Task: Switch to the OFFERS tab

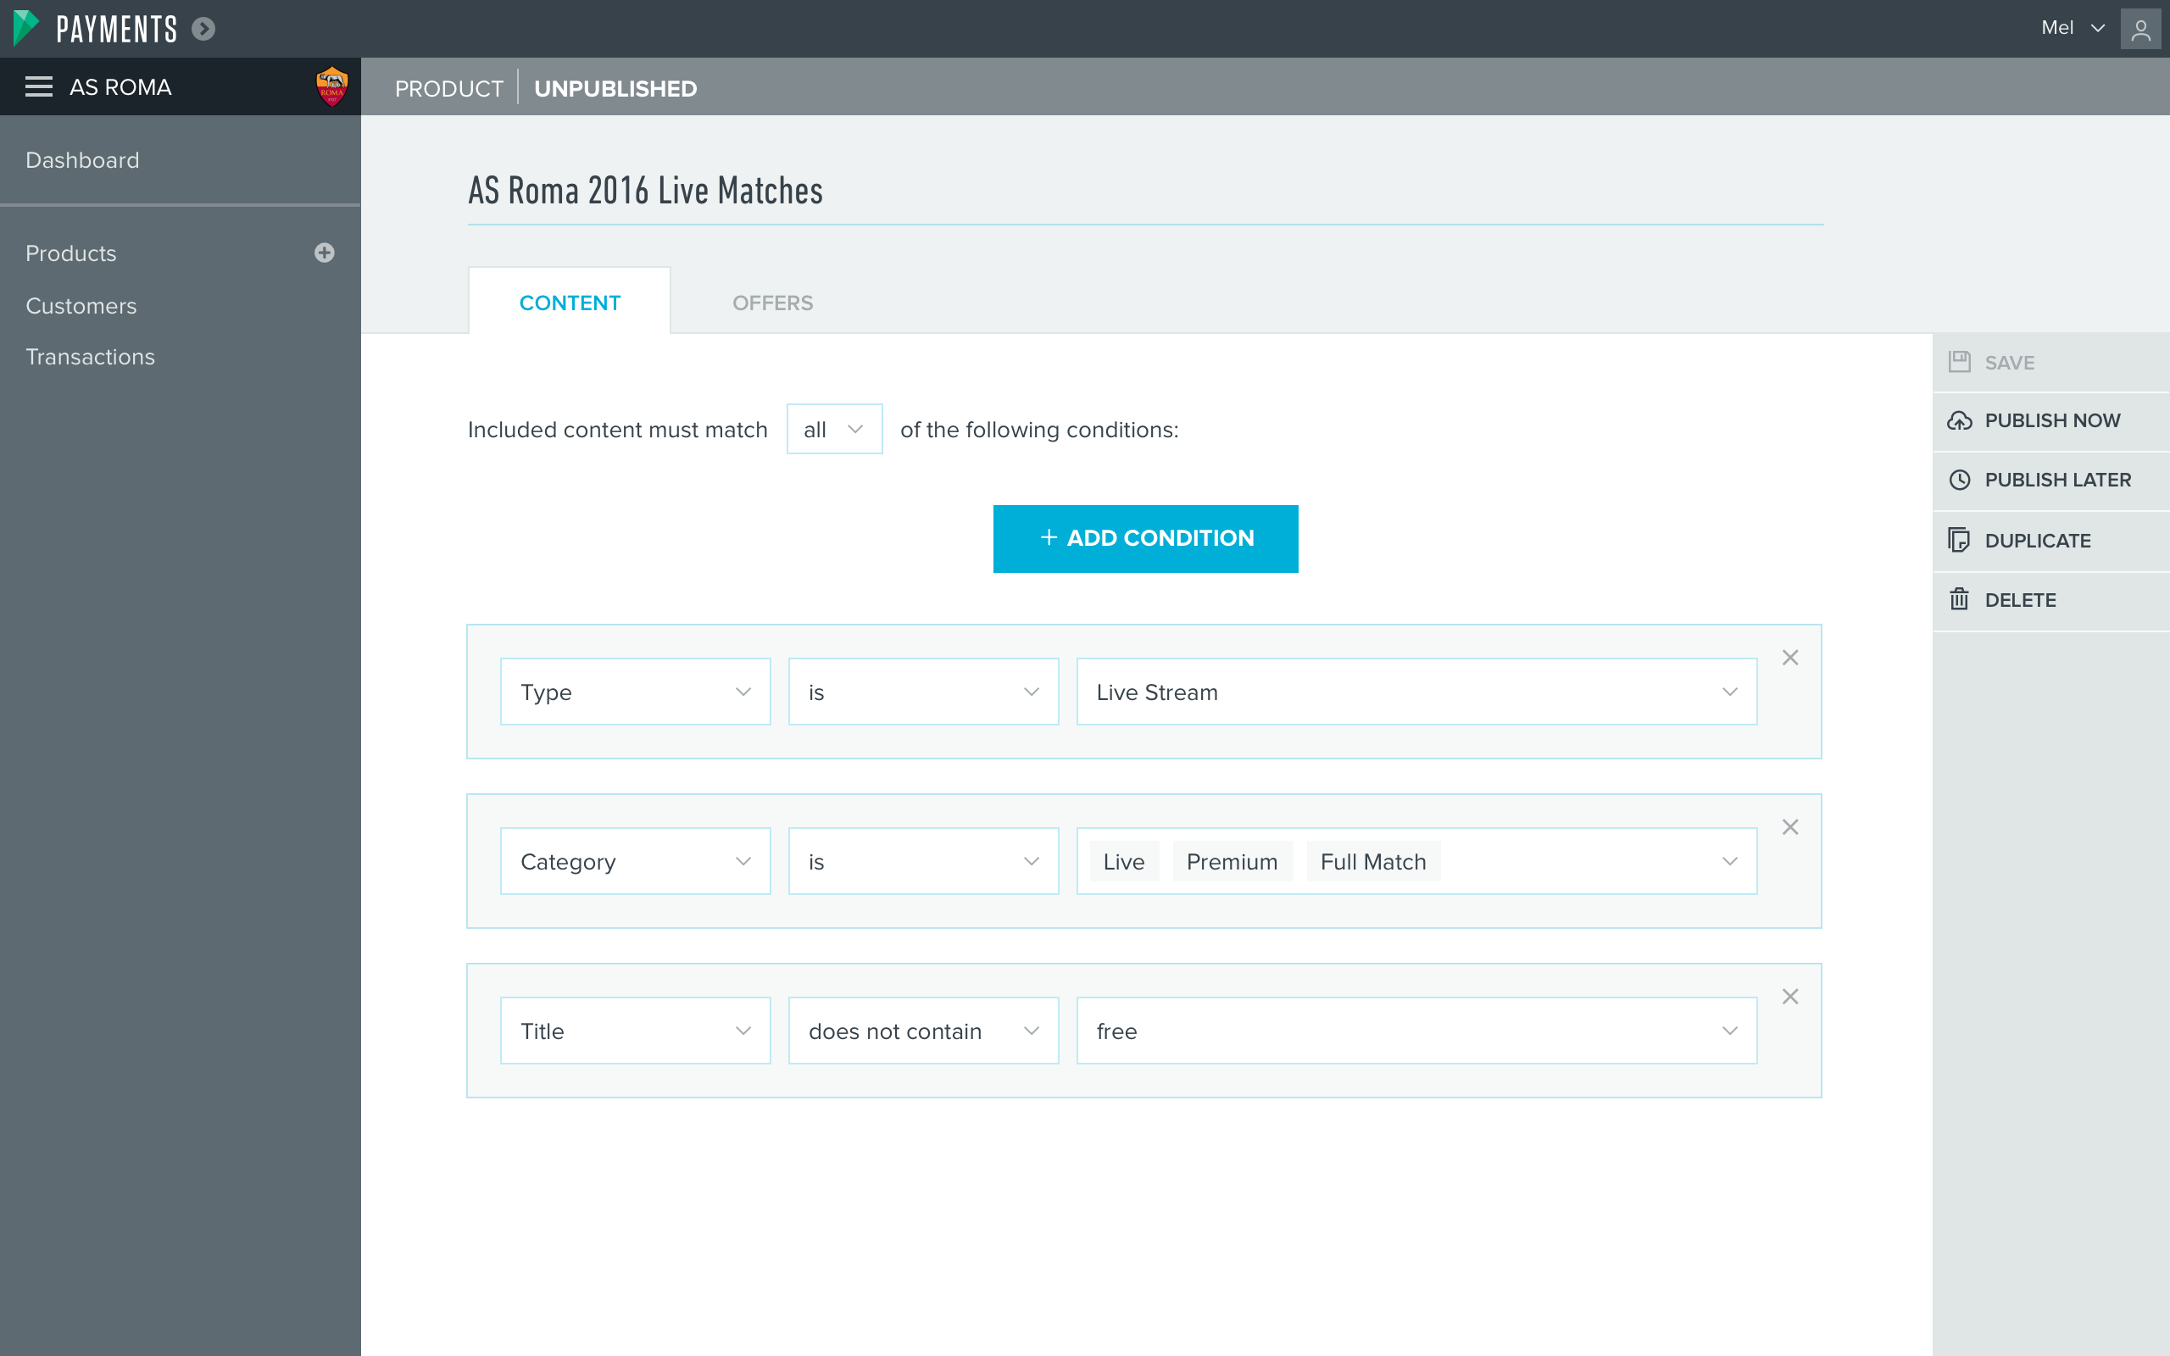Action: coord(772,303)
